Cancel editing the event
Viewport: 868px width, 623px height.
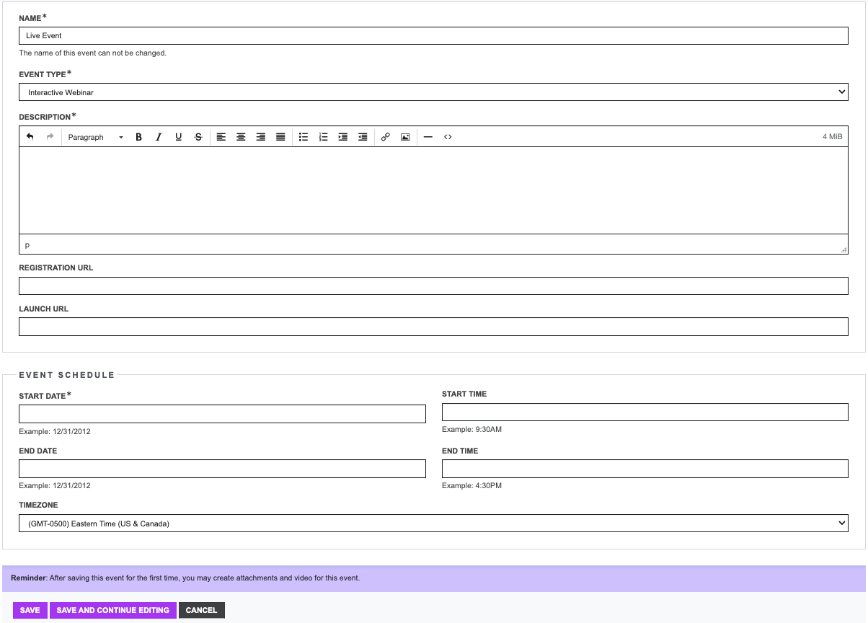[202, 610]
